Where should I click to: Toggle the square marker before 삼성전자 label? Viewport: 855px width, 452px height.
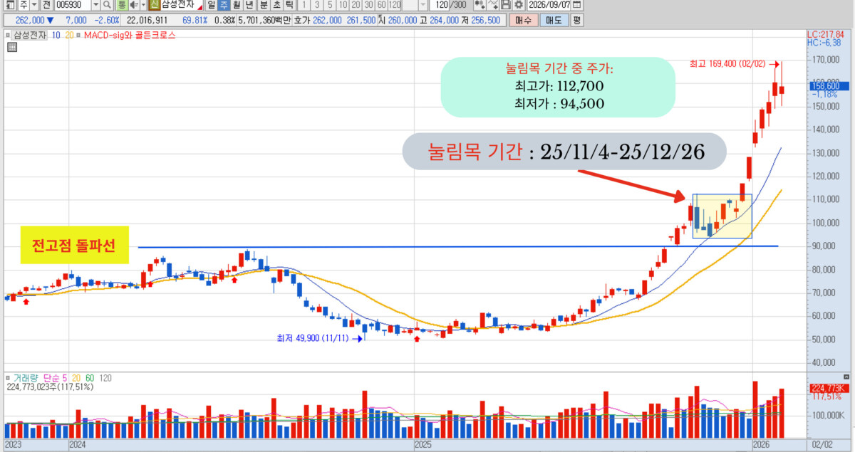click(8, 35)
